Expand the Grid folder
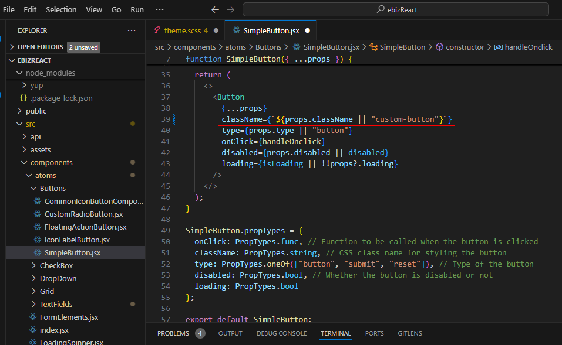The image size is (562, 345). 43,291
